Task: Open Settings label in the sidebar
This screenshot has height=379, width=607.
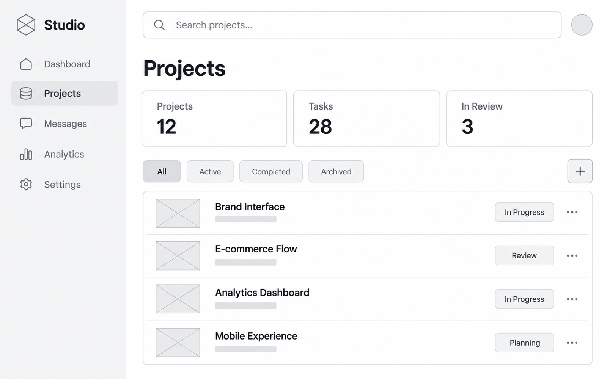Action: click(x=63, y=185)
